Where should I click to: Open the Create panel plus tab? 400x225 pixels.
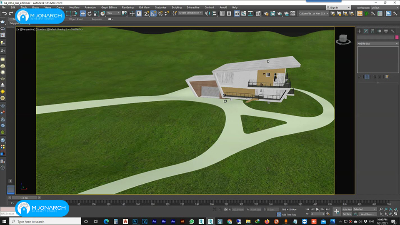[359, 31]
